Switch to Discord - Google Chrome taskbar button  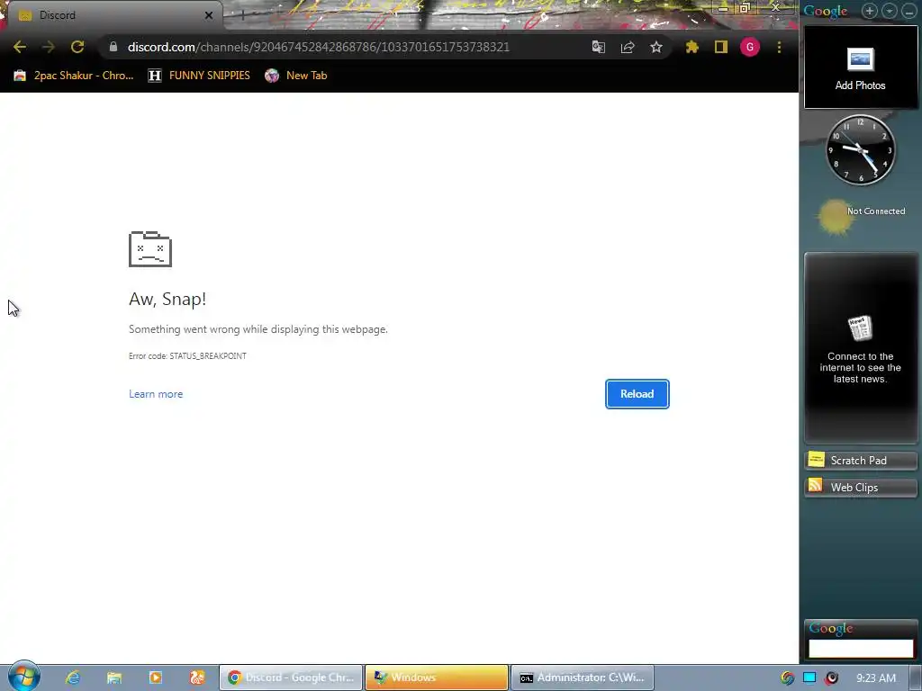point(291,678)
